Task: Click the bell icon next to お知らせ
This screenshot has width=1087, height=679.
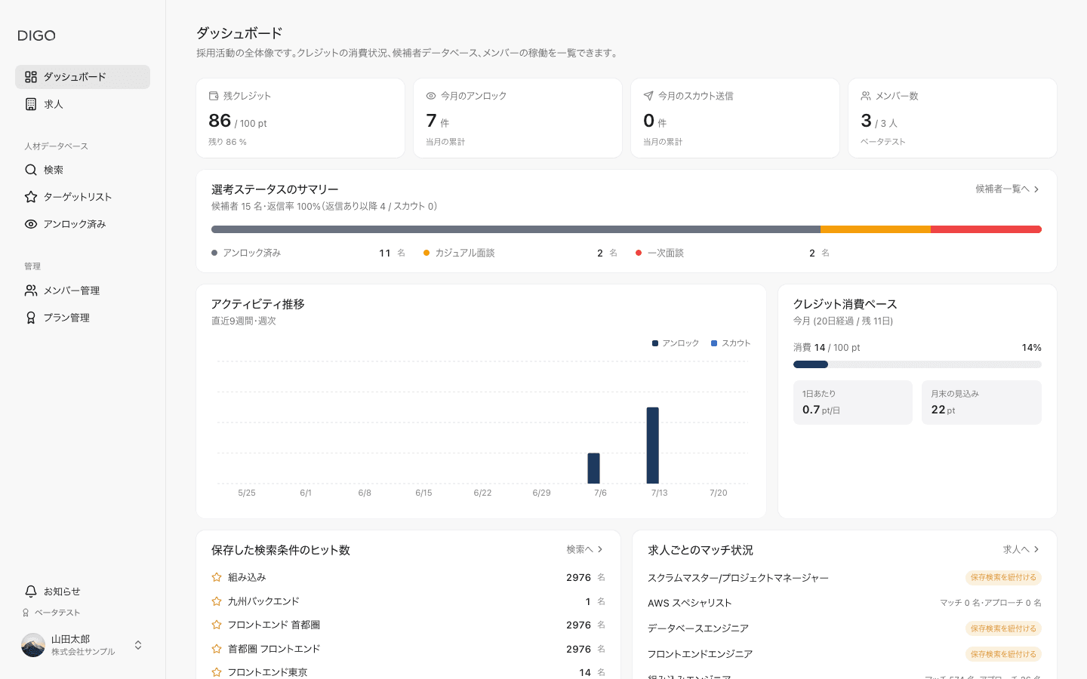Action: pyautogui.click(x=31, y=591)
